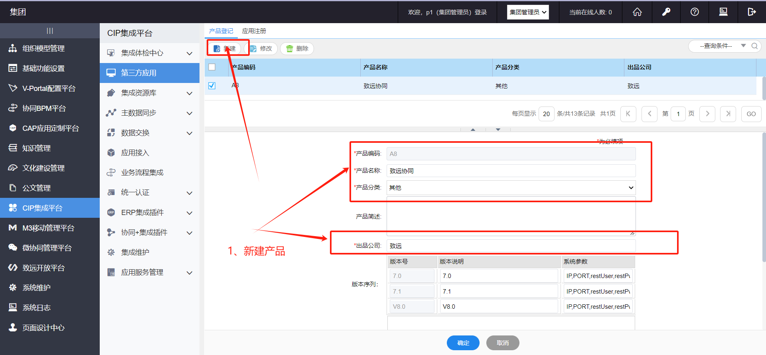Click the home icon in top bar
The image size is (766, 355).
[637, 12]
